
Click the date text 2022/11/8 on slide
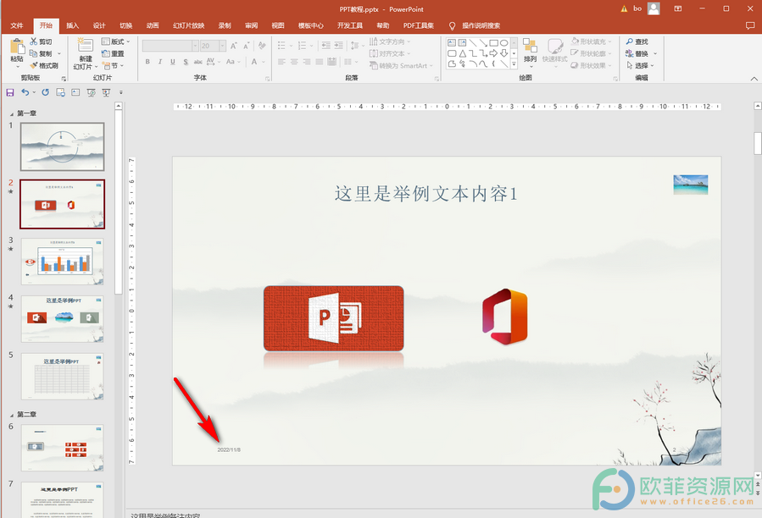229,450
